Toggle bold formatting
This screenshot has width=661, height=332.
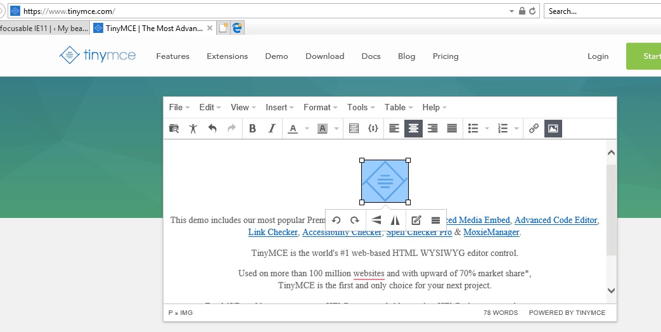click(x=252, y=129)
